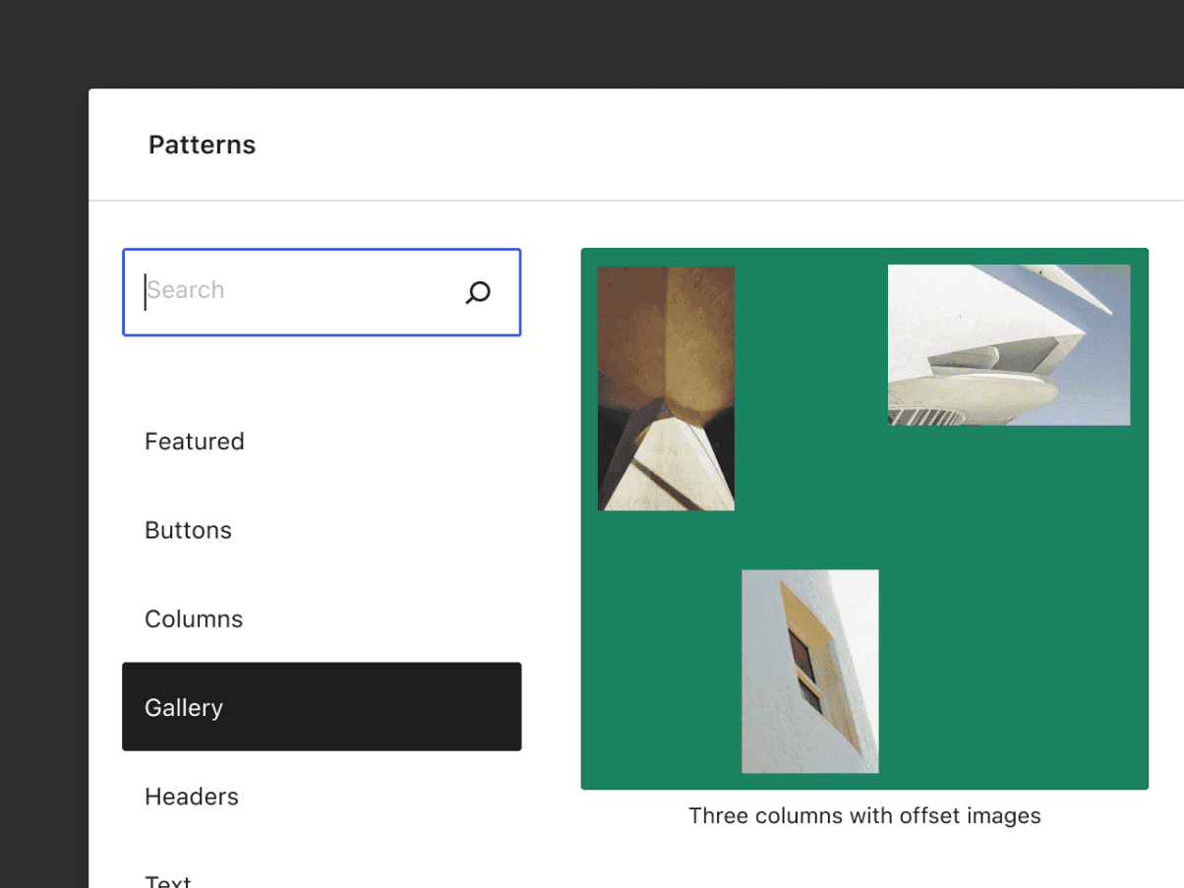1184x888 pixels.
Task: Focus the blinking cursor in search box
Action: (147, 290)
